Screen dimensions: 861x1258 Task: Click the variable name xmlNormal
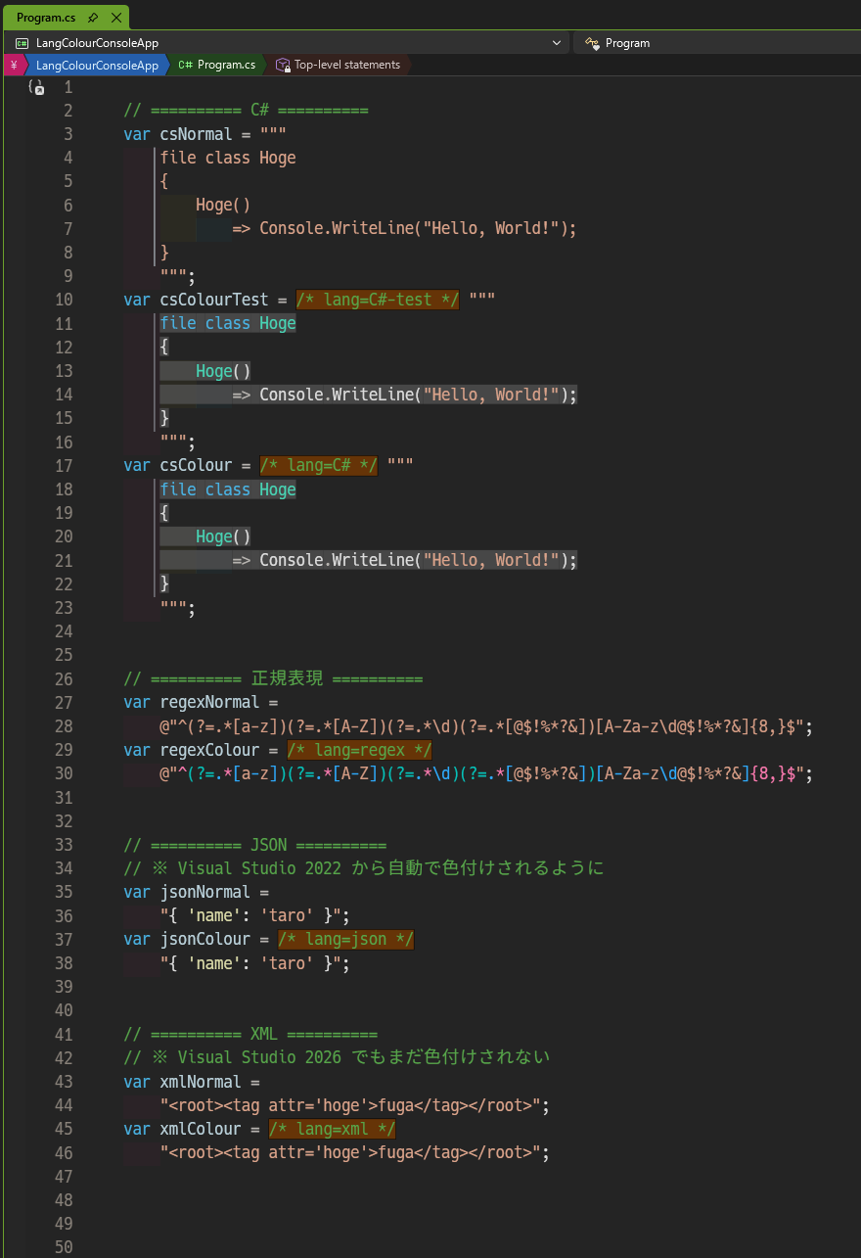201,1082
